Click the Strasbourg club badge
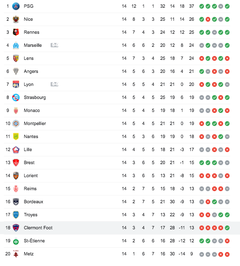The height and width of the screenshot is (266, 240). click(x=16, y=98)
